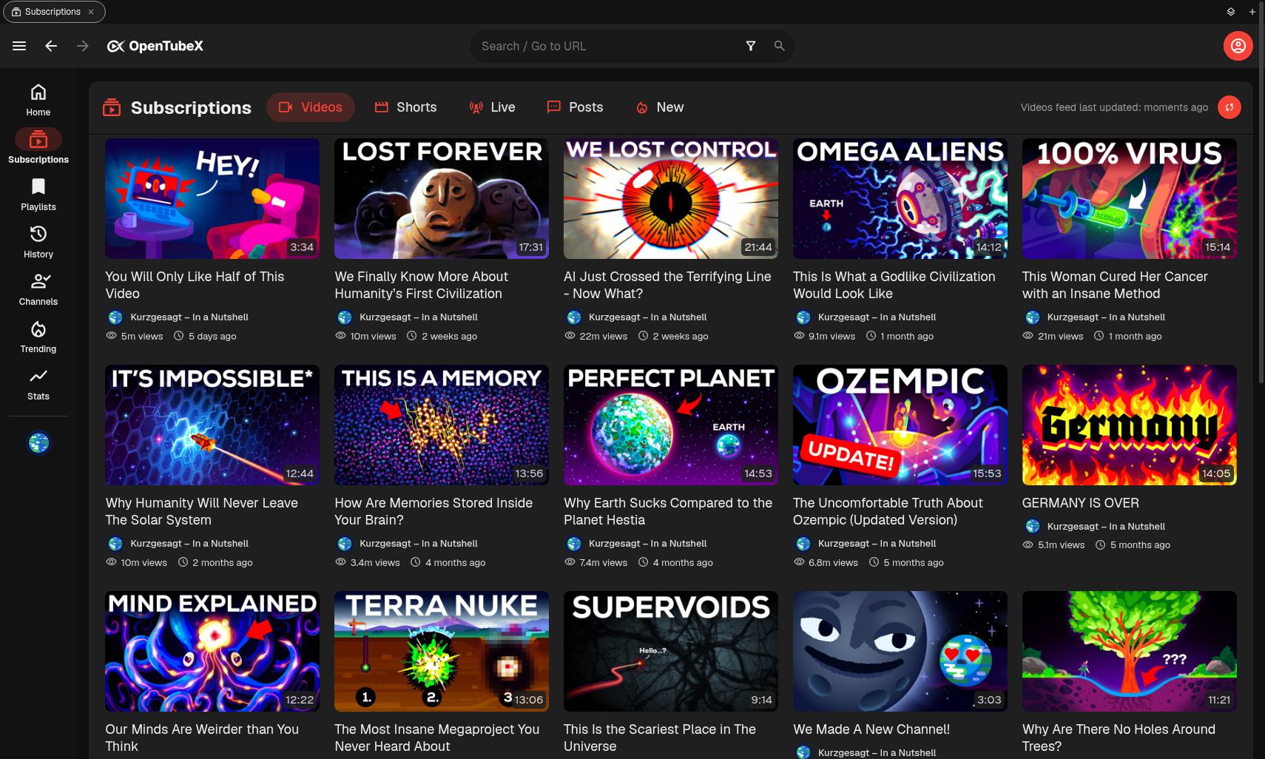1265x759 pixels.
Task: Open the user profile icon
Action: point(1238,46)
